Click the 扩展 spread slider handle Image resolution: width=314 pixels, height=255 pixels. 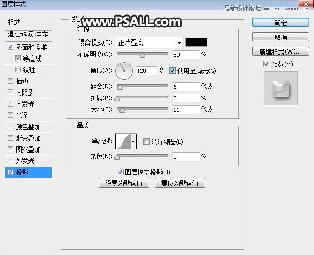117,99
